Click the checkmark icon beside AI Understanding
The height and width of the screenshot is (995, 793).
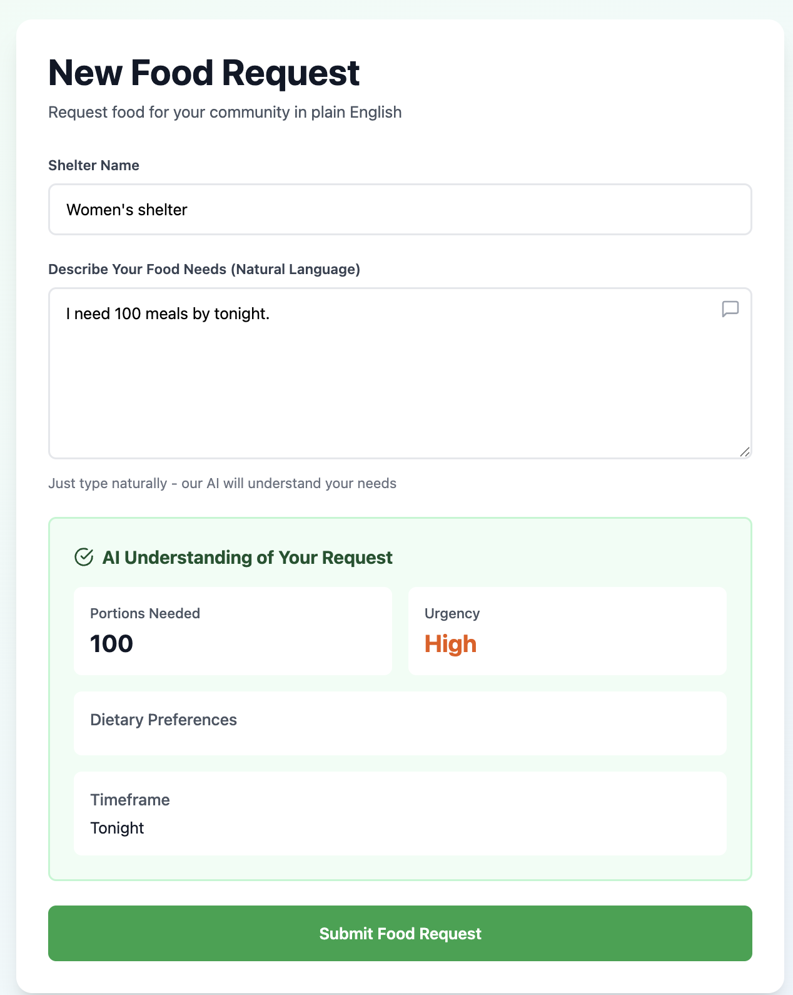(x=84, y=557)
